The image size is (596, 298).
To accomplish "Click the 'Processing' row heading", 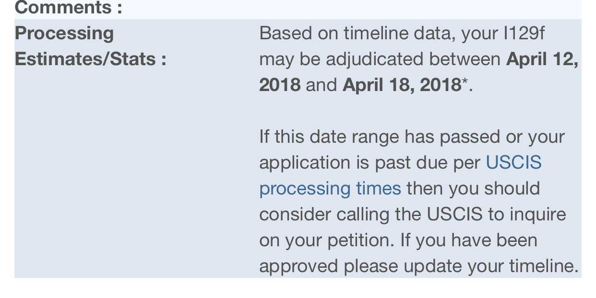I will coord(64,34).
